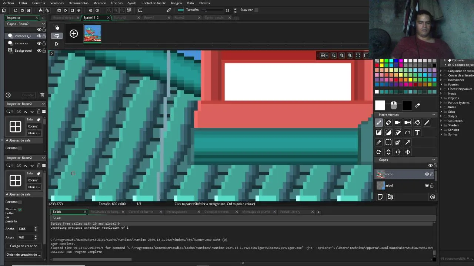The image size is (474, 266).
Task: Hide the techo layer
Action: pyautogui.click(x=427, y=174)
